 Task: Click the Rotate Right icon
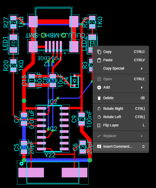pos(99,109)
